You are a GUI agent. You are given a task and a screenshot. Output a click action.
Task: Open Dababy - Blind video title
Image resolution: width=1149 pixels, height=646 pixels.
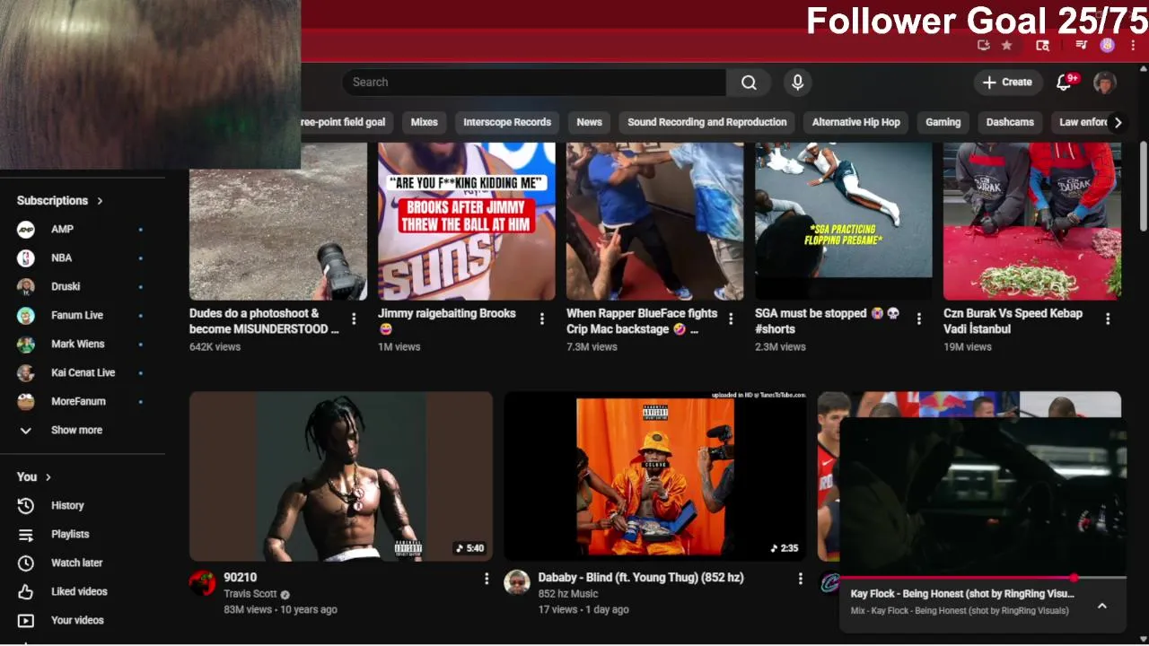point(641,578)
